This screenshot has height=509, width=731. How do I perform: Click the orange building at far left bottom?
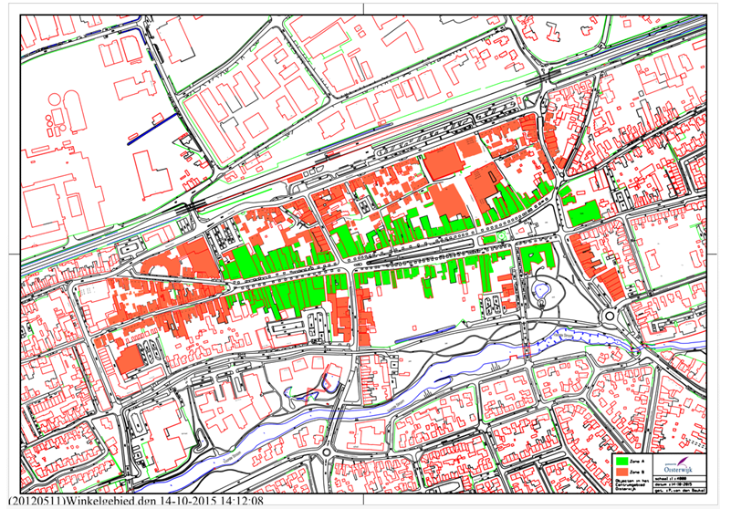[128, 358]
